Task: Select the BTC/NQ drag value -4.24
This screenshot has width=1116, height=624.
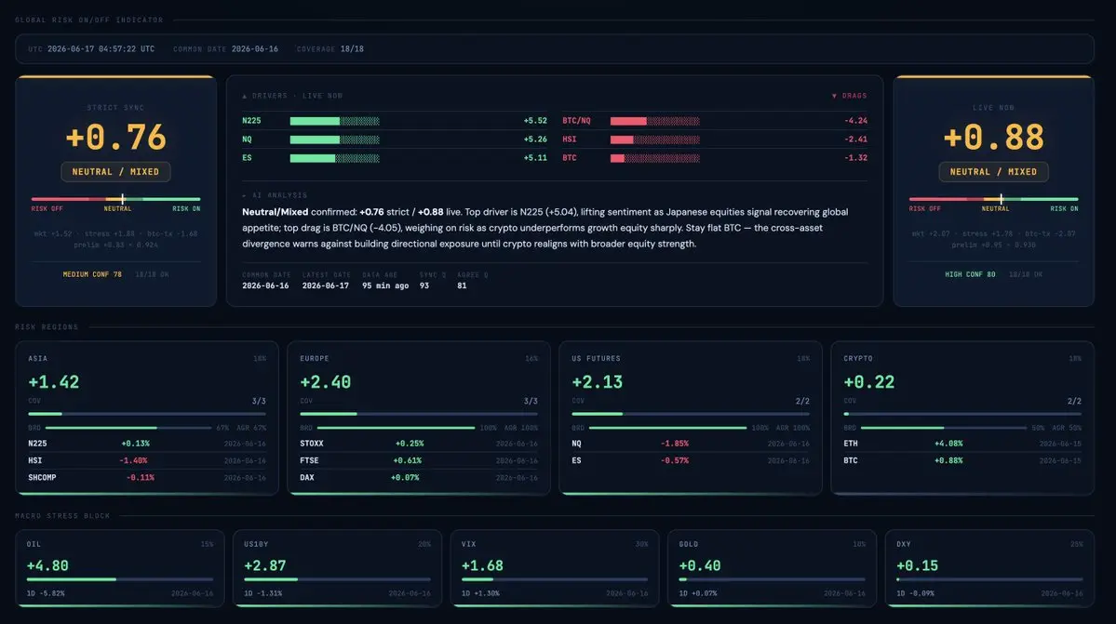Action: tap(855, 121)
